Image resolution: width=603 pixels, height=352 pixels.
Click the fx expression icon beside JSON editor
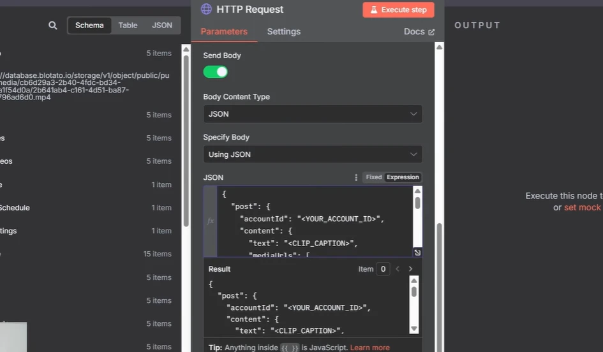[211, 221]
